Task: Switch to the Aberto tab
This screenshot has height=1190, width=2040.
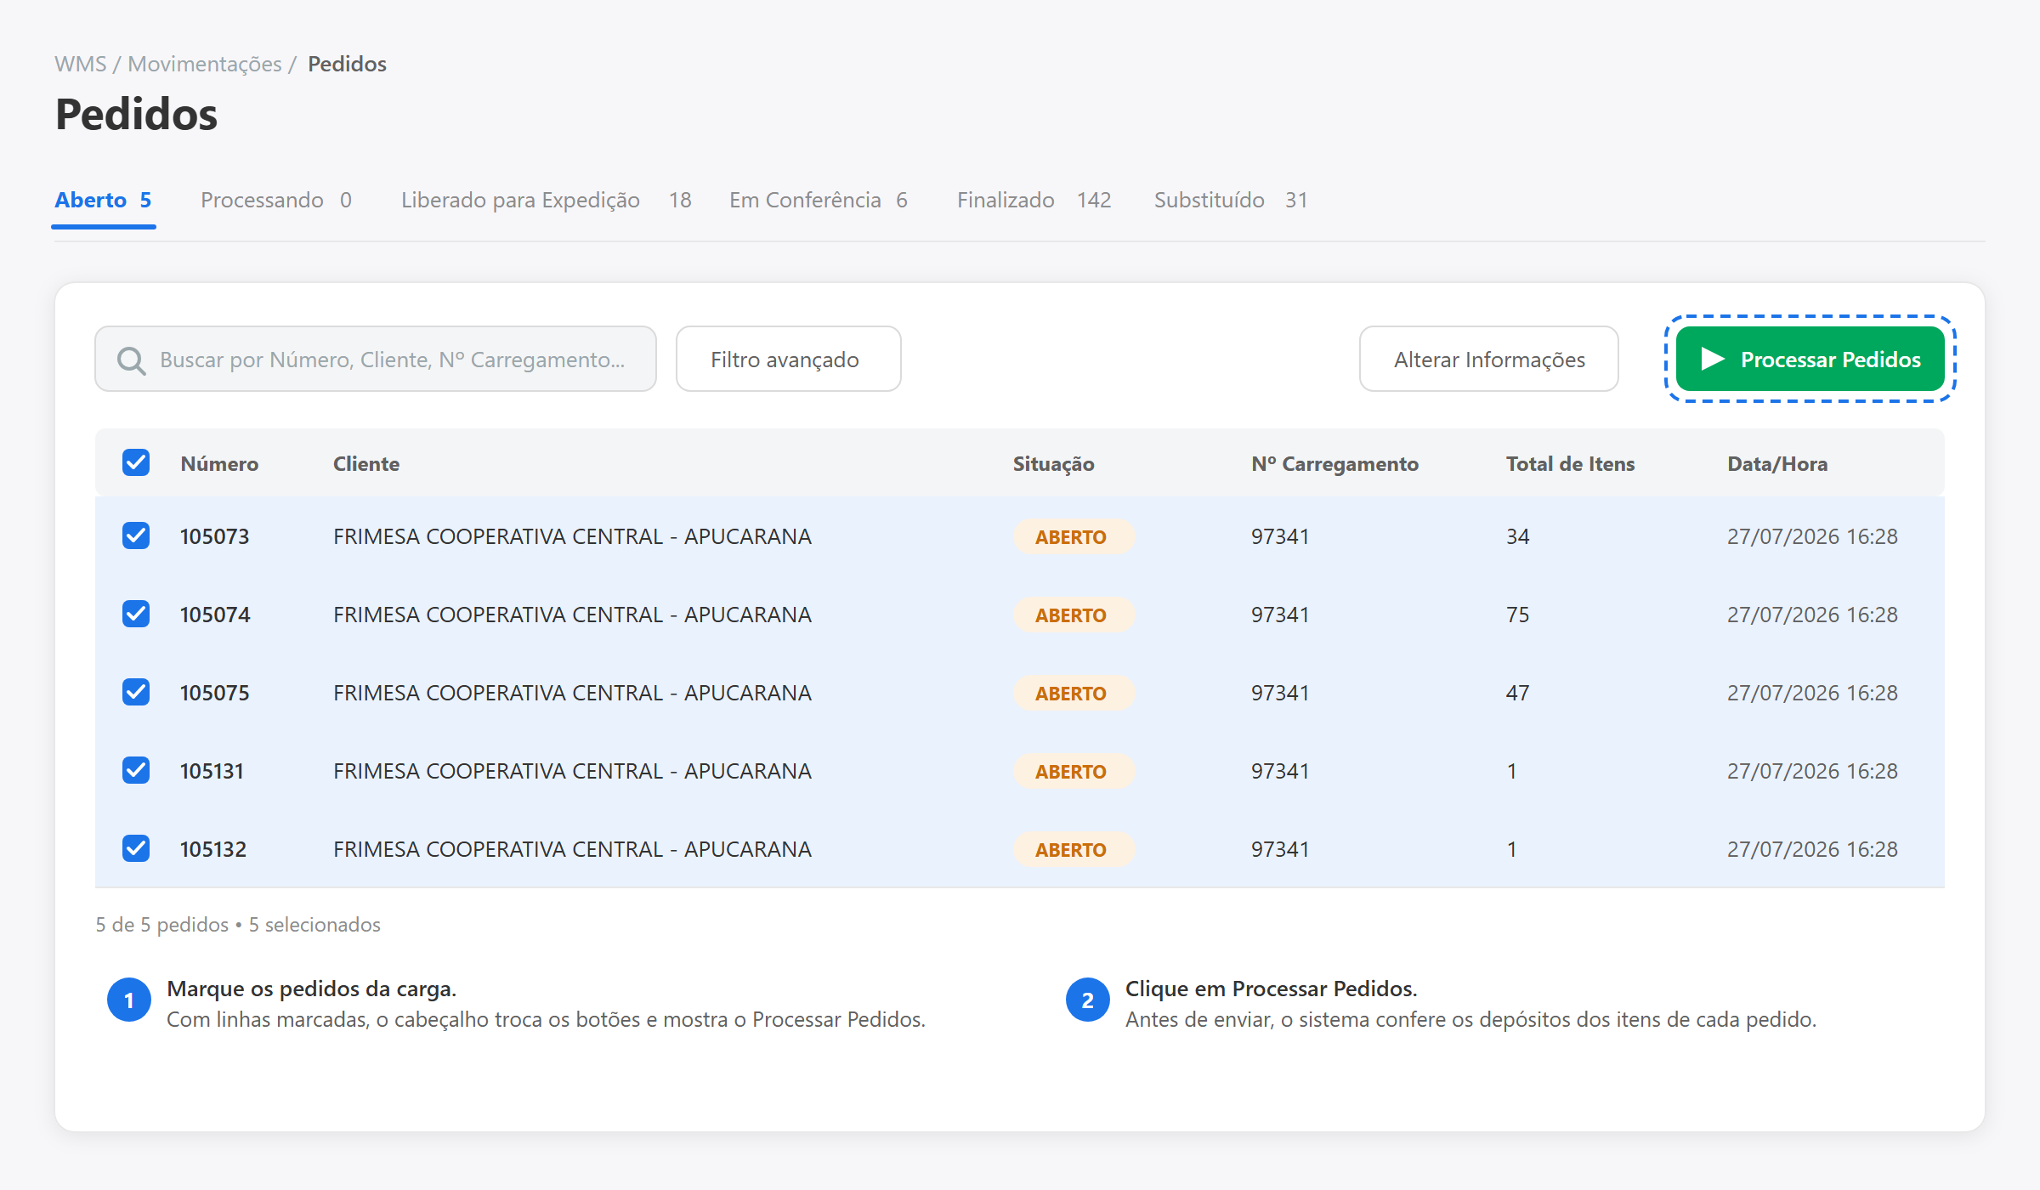Action: pos(103,201)
